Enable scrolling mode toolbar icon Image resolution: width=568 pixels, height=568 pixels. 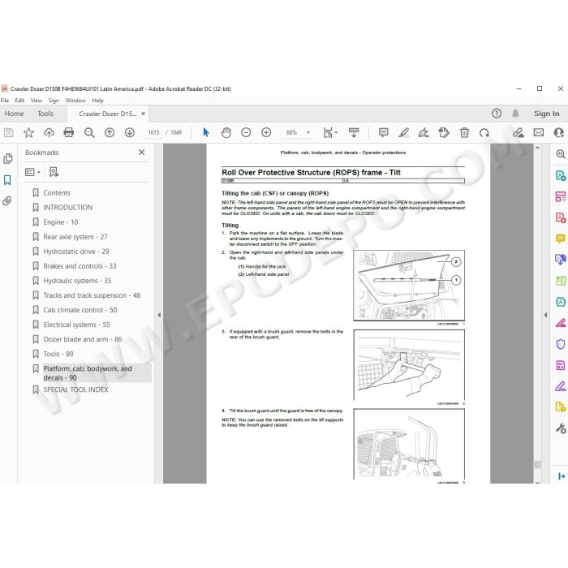pyautogui.click(x=354, y=132)
